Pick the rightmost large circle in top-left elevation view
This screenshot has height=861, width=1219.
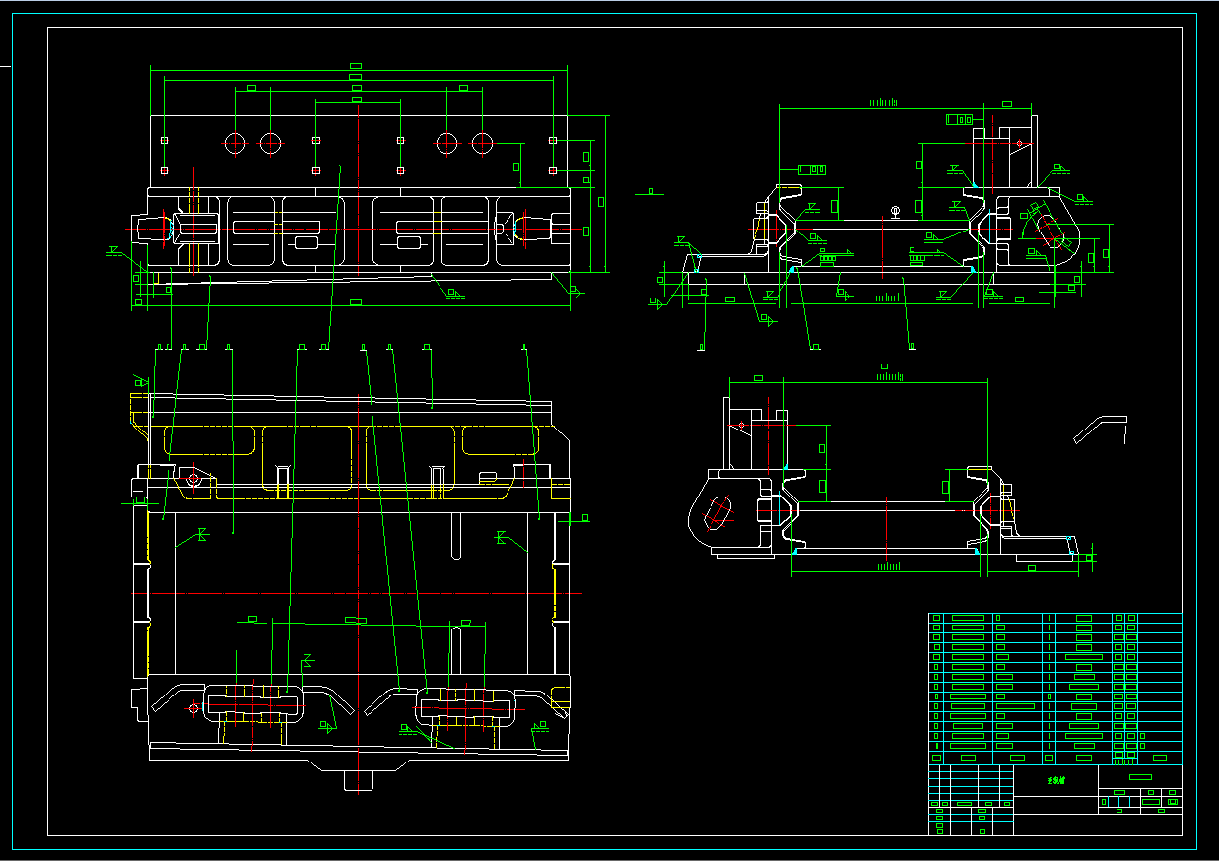pos(482,143)
